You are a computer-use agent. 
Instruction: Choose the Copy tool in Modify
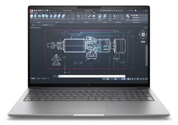coord(86,17)
